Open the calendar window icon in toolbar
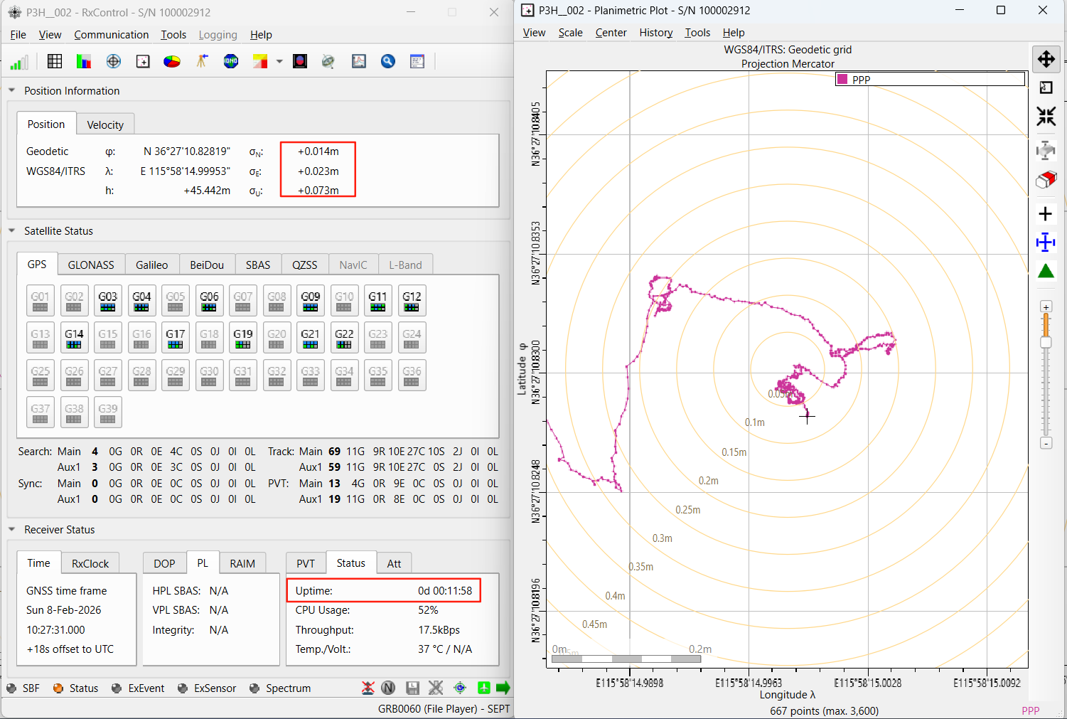This screenshot has height=719, width=1067. pos(417,61)
